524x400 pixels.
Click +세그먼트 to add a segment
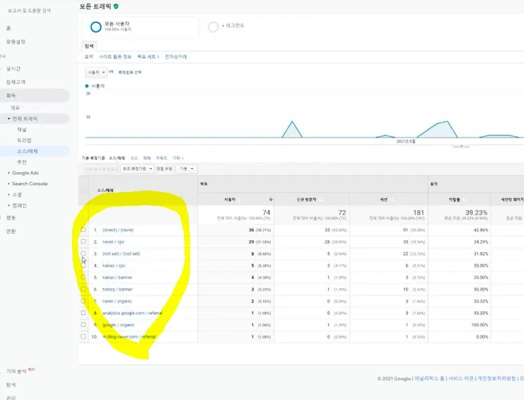[233, 25]
